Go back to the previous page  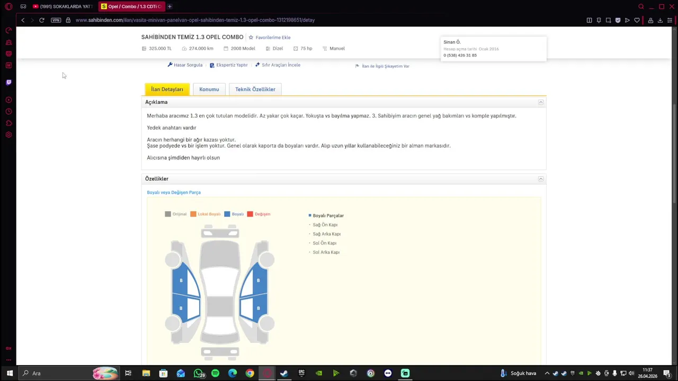23,20
